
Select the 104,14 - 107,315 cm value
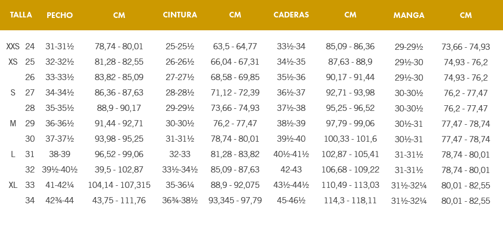tap(119, 185)
